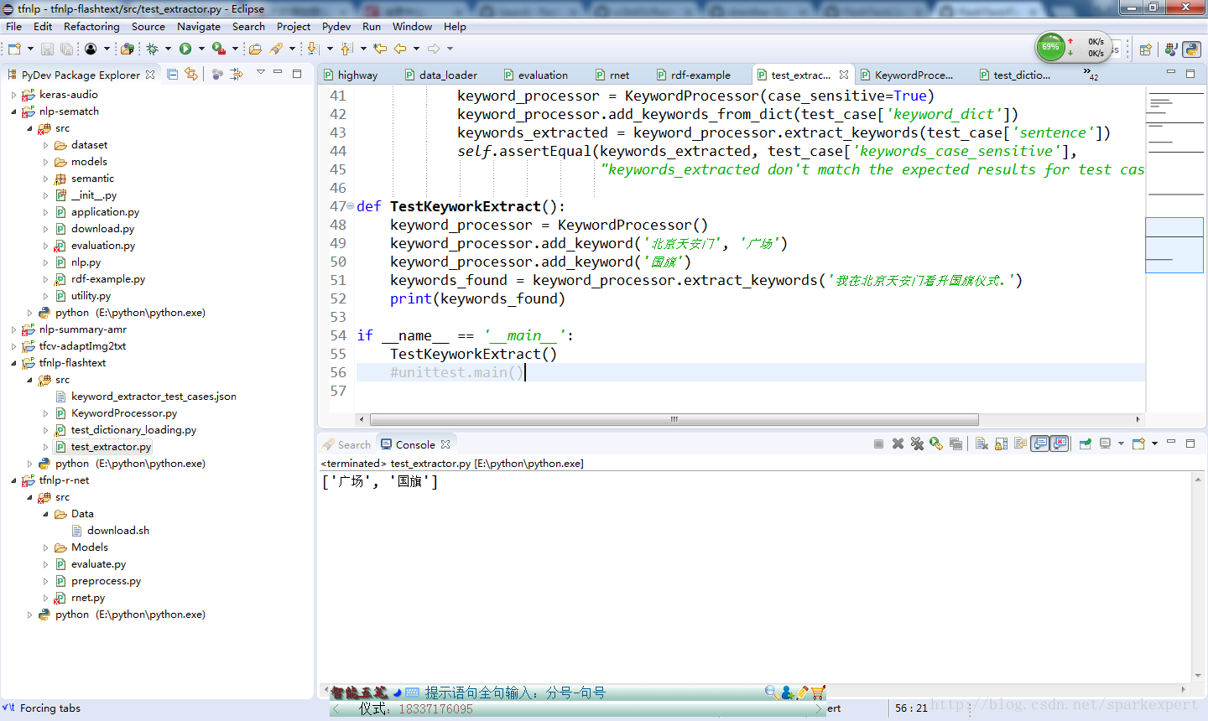Remove All Terminated Launches double X icon
The height and width of the screenshot is (721, 1208).
[917, 443]
